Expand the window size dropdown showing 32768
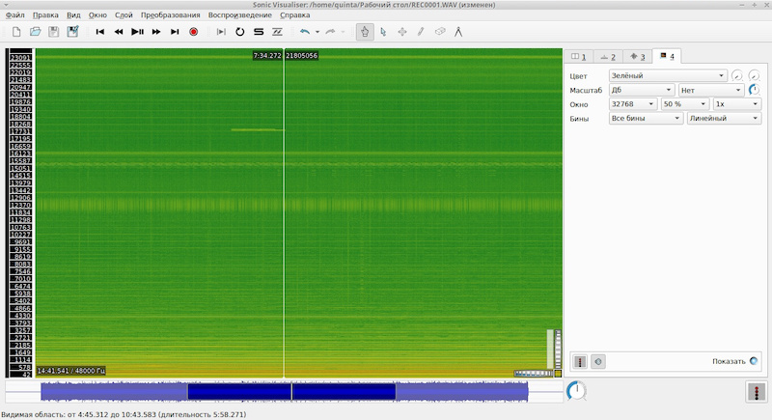 pos(632,103)
